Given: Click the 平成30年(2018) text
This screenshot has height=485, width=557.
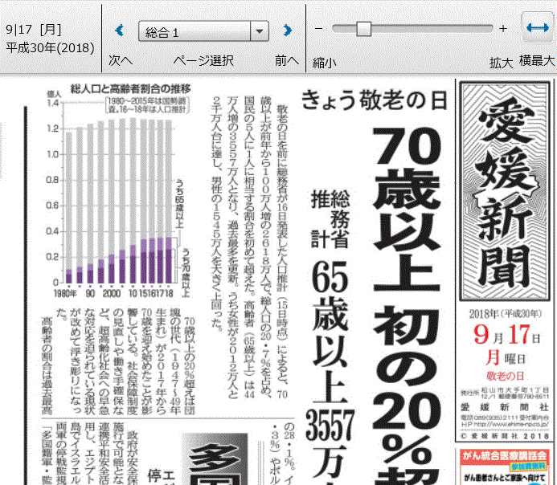Looking at the screenshot, I should 50,47.
